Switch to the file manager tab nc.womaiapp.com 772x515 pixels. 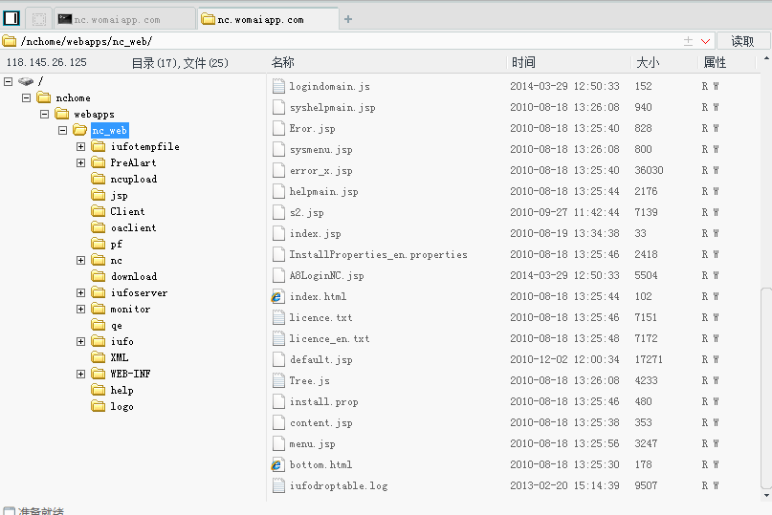tap(268, 20)
